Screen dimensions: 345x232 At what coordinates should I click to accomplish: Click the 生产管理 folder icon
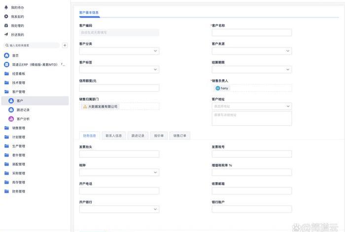[x=6, y=146]
